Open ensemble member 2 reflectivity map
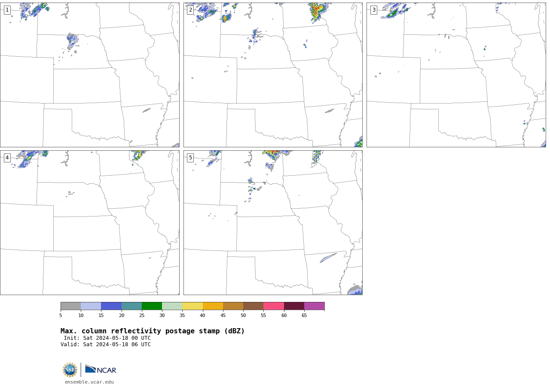The image size is (550, 387). 273,75
